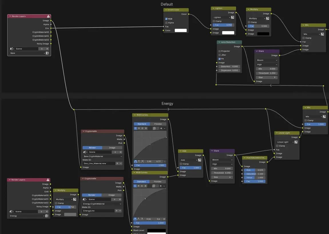This screenshot has width=329, height=234.
Task: Click Distortion field showing 0.000
Action: pos(229,66)
